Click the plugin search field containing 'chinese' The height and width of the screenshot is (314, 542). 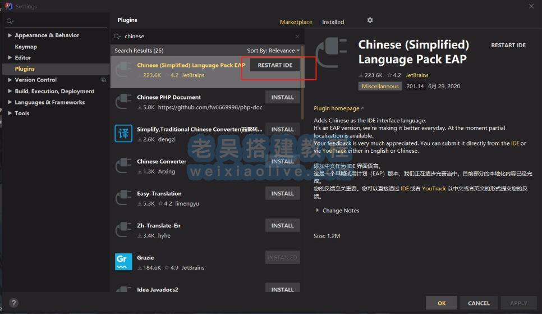(208, 37)
